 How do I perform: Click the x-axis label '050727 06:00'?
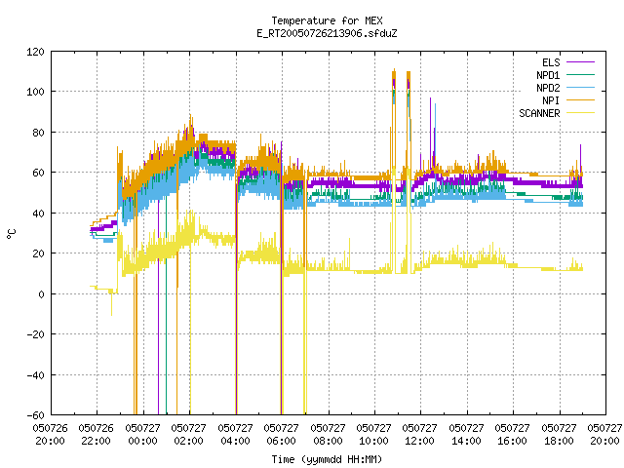point(282,435)
